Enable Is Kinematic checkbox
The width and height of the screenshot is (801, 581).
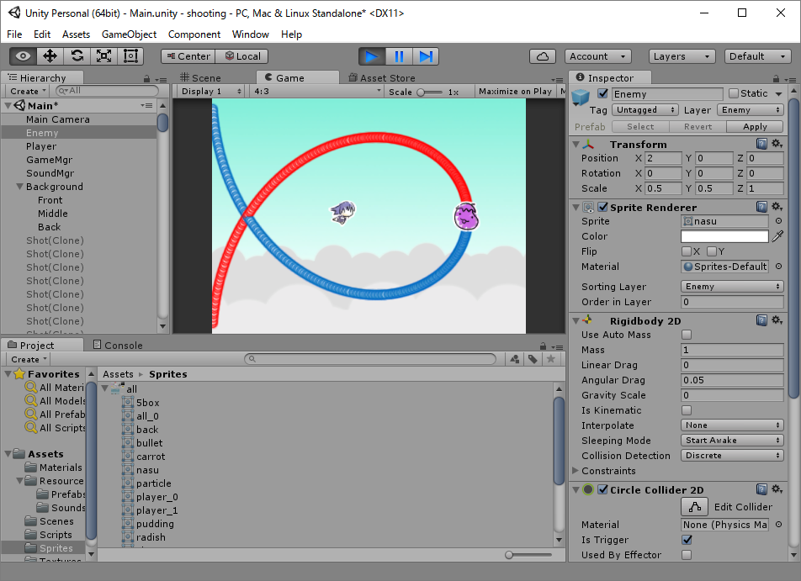click(687, 410)
